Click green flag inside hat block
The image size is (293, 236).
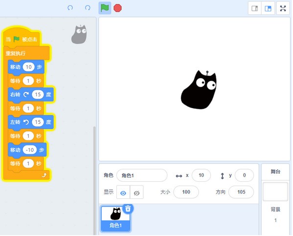click(x=17, y=39)
